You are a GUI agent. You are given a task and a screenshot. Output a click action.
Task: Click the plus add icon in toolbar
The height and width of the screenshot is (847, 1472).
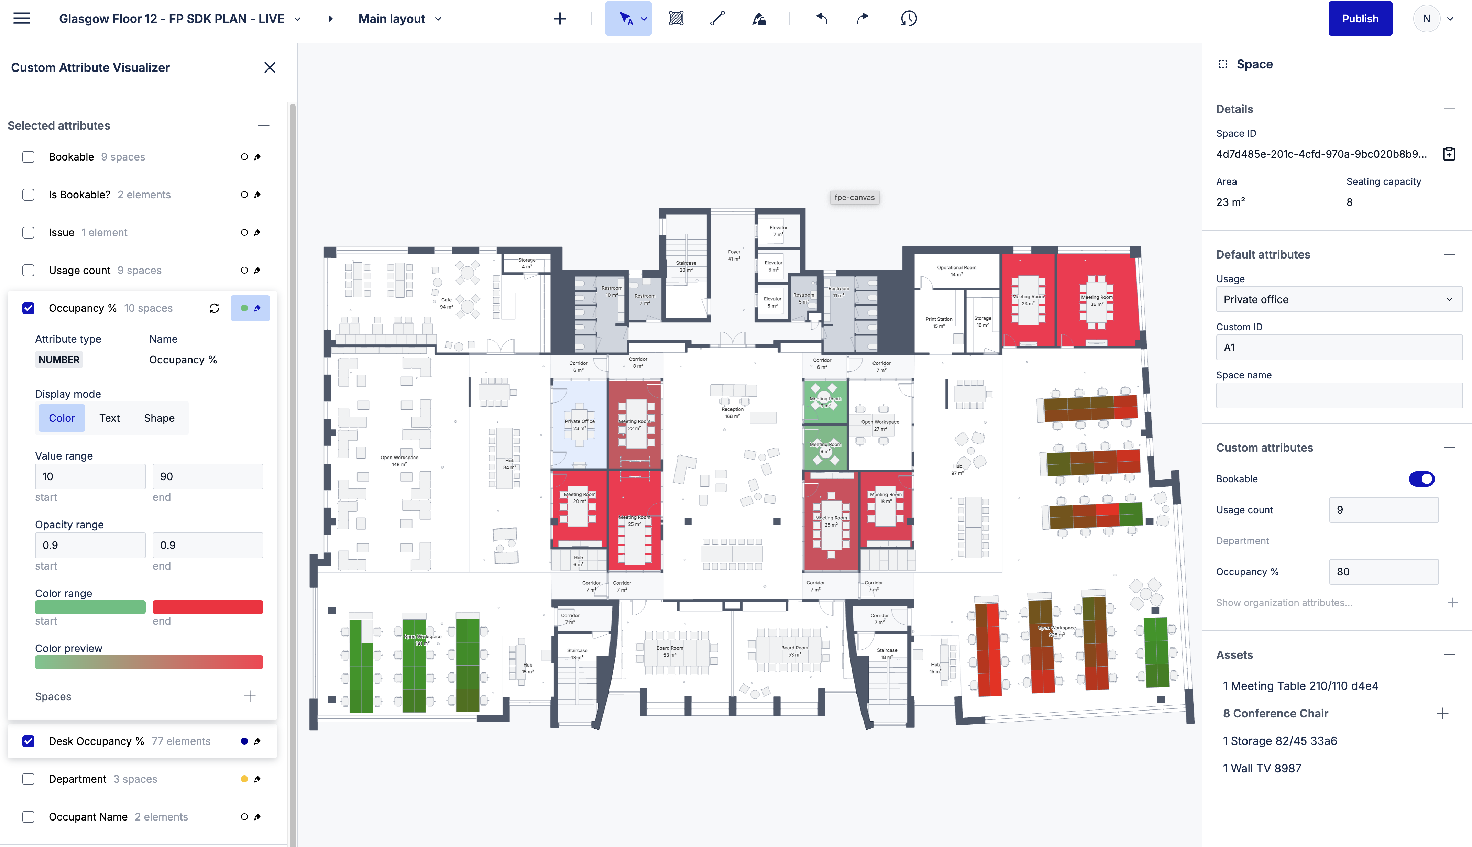pyautogui.click(x=560, y=19)
